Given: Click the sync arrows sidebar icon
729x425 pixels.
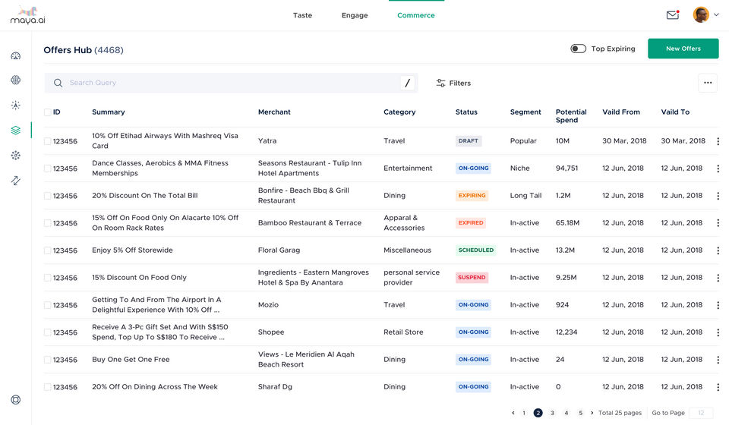Looking at the screenshot, I should point(16,180).
